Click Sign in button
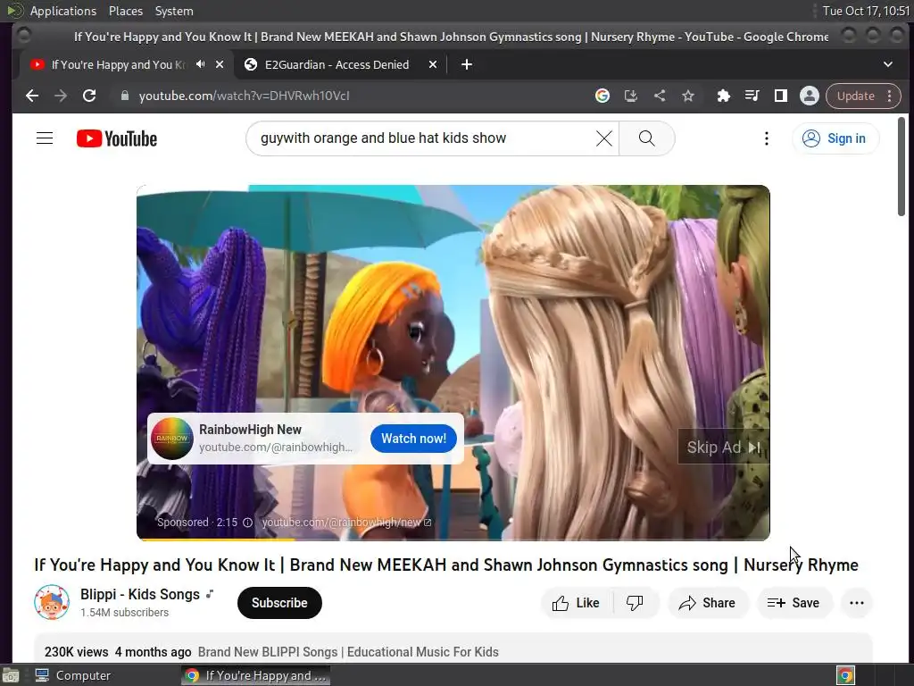The image size is (914, 686). point(835,138)
